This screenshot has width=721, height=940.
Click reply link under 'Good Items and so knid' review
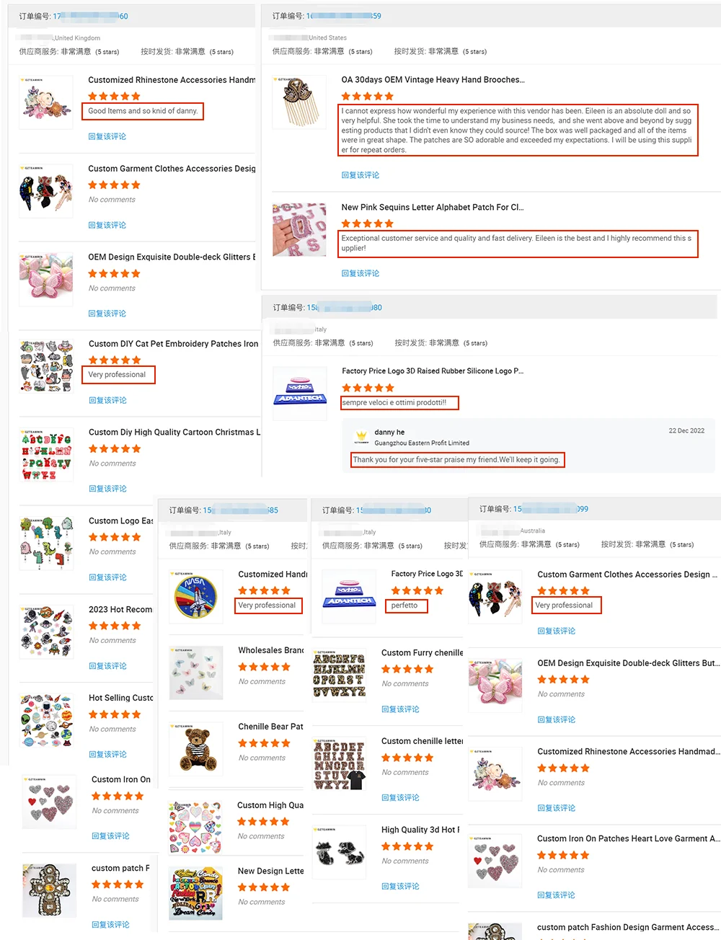pos(107,136)
